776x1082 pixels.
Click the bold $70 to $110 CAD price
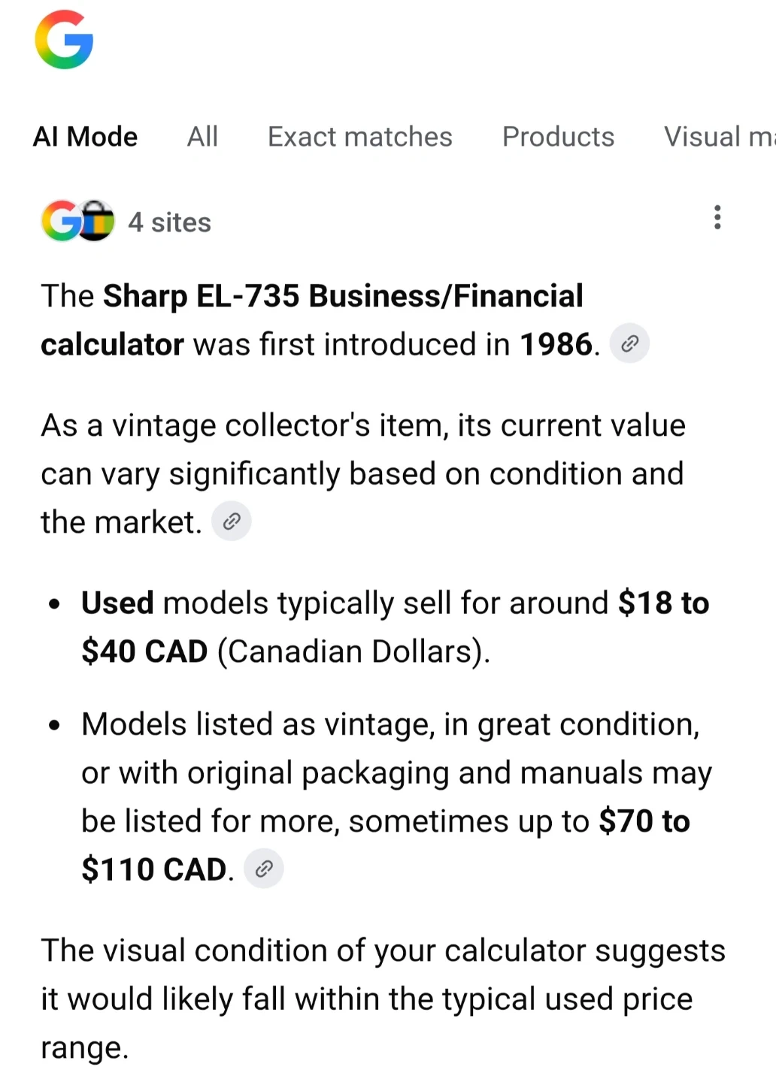(x=386, y=845)
